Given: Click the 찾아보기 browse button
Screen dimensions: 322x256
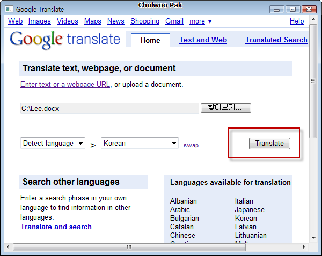Looking at the screenshot, I should (226, 108).
